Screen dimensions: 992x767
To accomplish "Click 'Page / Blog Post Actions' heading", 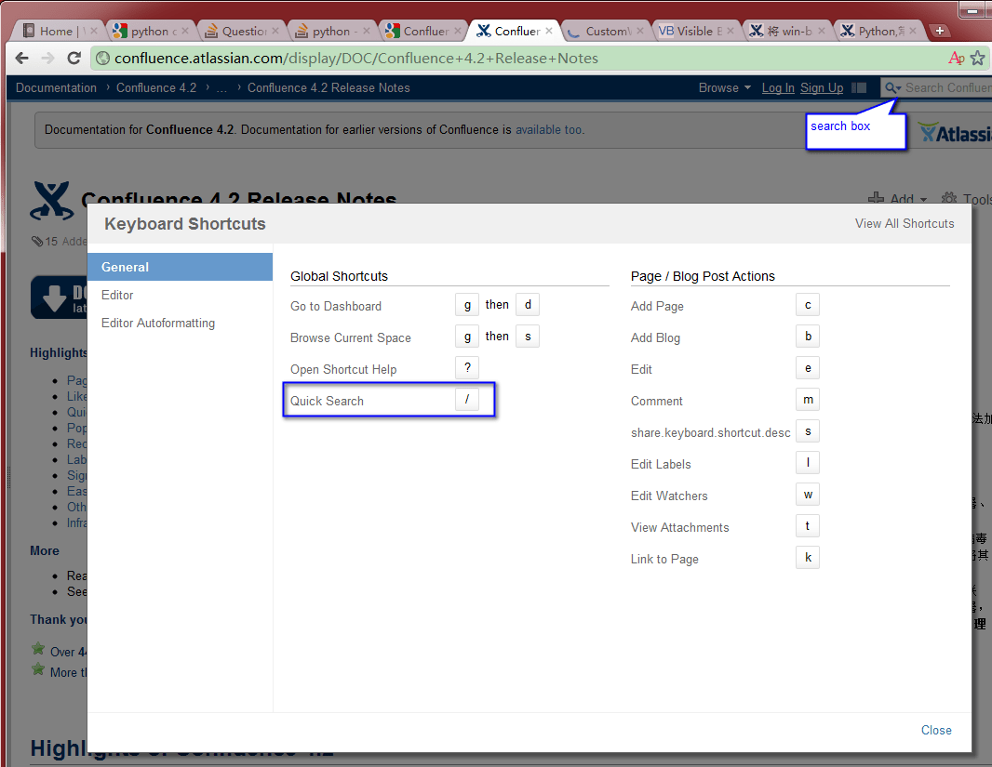I will click(x=703, y=276).
